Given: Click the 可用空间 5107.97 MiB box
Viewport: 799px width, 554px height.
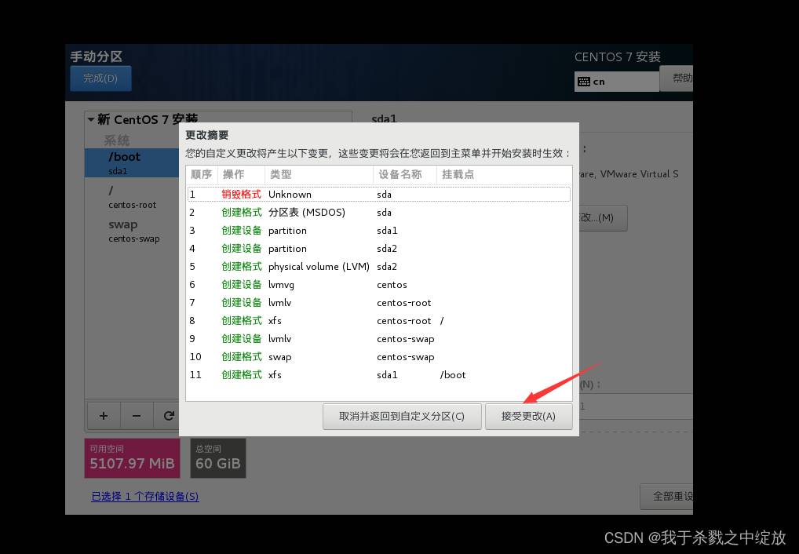Looking at the screenshot, I should (x=132, y=458).
